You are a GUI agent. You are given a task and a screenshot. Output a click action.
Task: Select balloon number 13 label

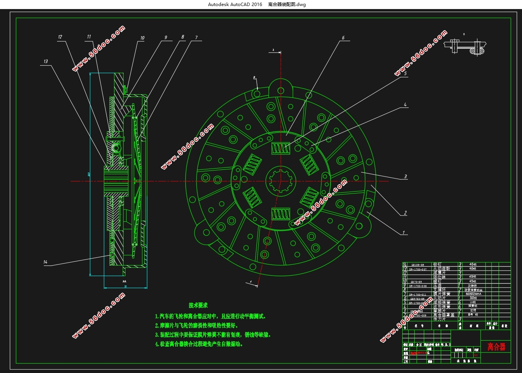pyautogui.click(x=45, y=61)
